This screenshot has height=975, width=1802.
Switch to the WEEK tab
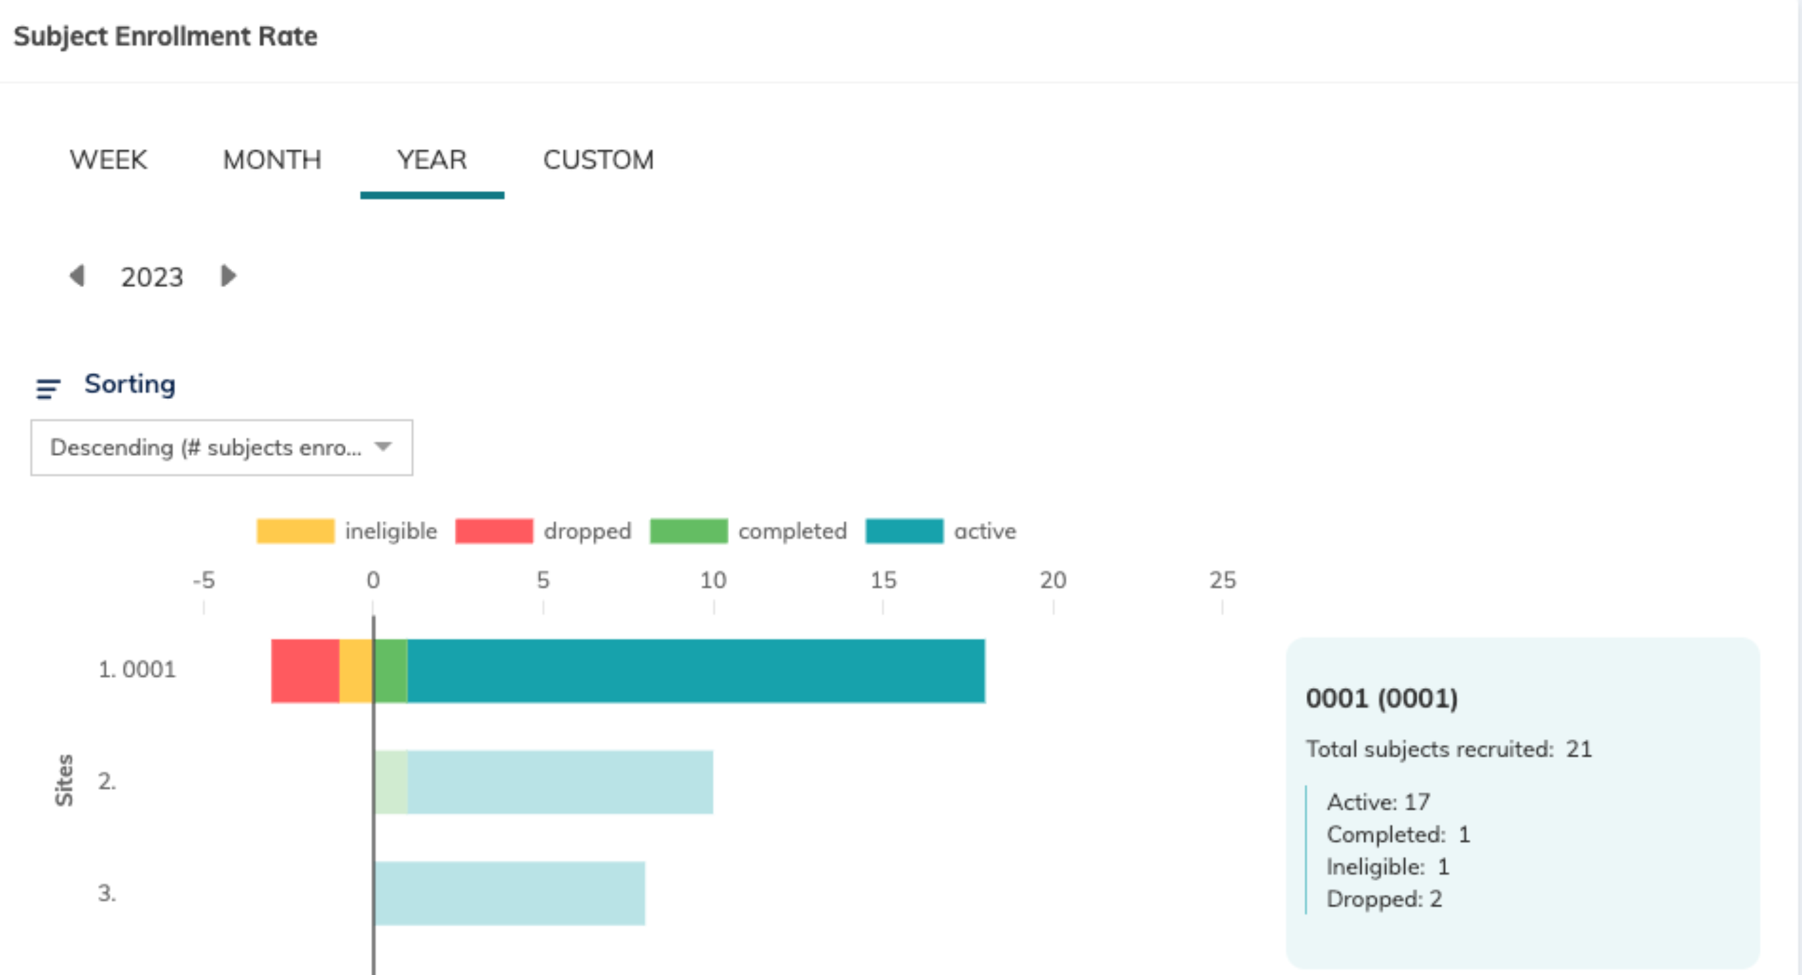pos(109,160)
